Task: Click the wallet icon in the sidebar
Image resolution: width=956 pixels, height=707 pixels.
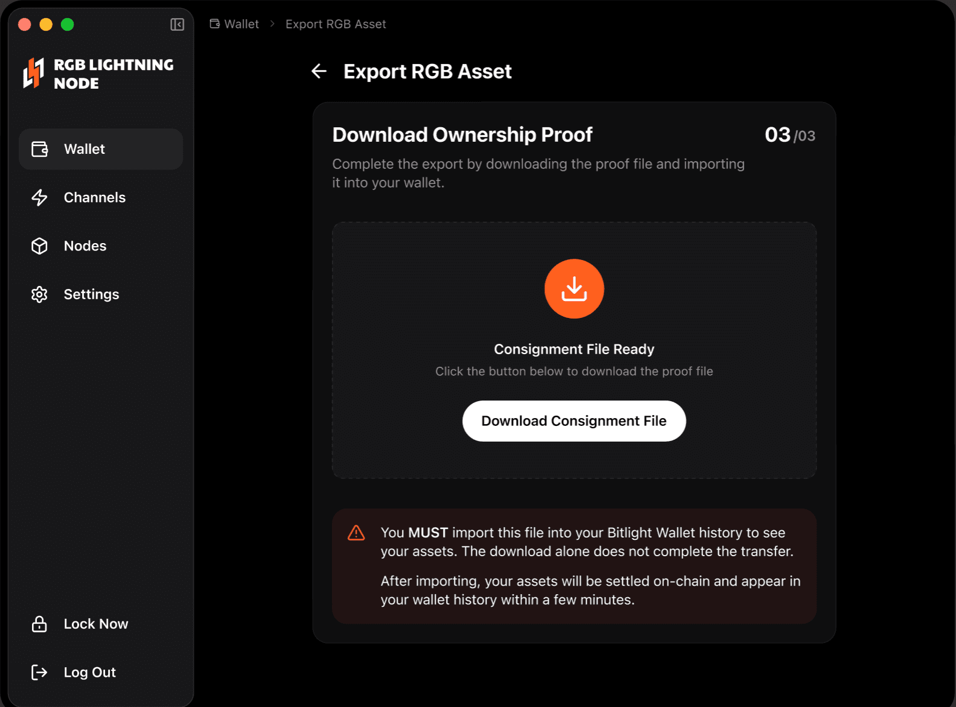Action: pos(39,149)
